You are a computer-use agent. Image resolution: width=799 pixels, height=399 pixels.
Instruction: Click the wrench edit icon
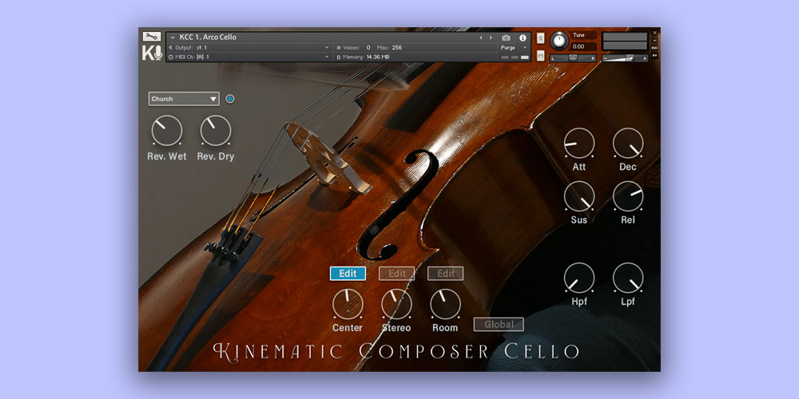tap(152, 37)
